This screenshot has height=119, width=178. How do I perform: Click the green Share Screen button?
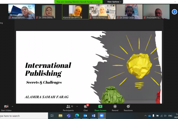[100, 108]
